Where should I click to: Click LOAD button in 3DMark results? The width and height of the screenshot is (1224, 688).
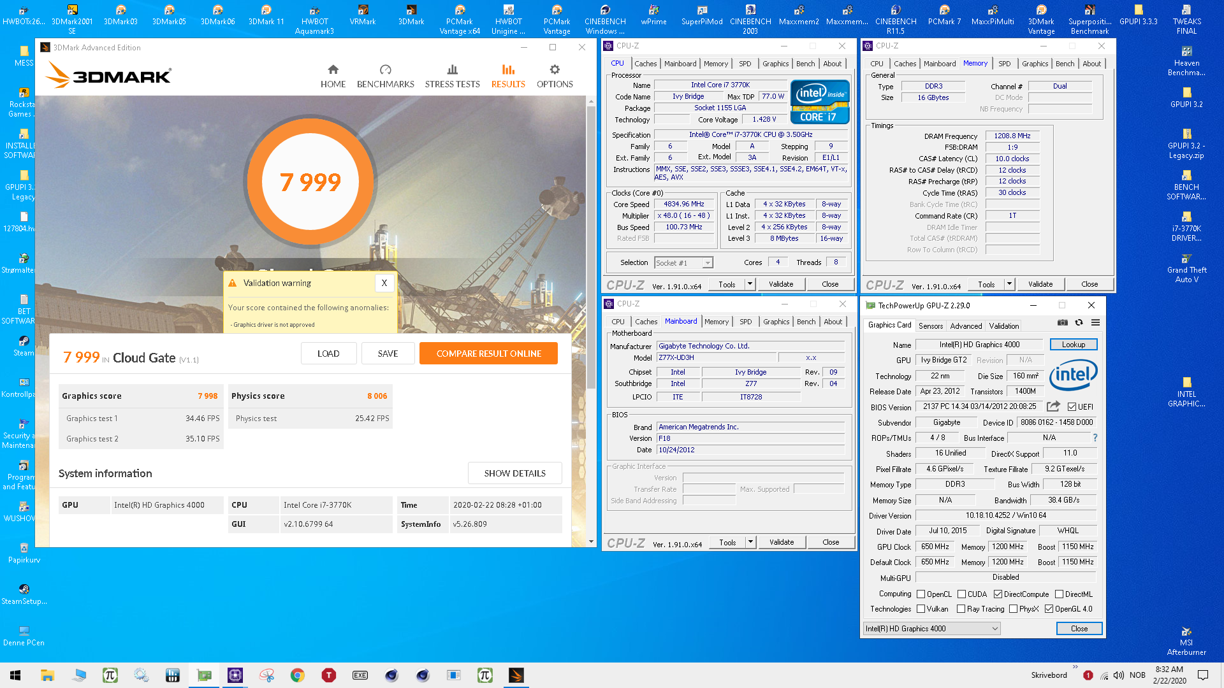328,354
